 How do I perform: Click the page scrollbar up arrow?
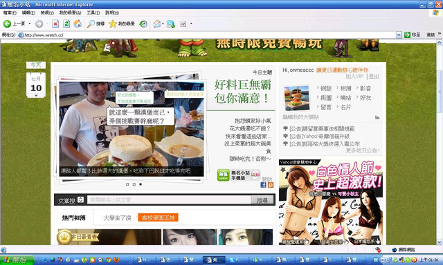(440, 42)
